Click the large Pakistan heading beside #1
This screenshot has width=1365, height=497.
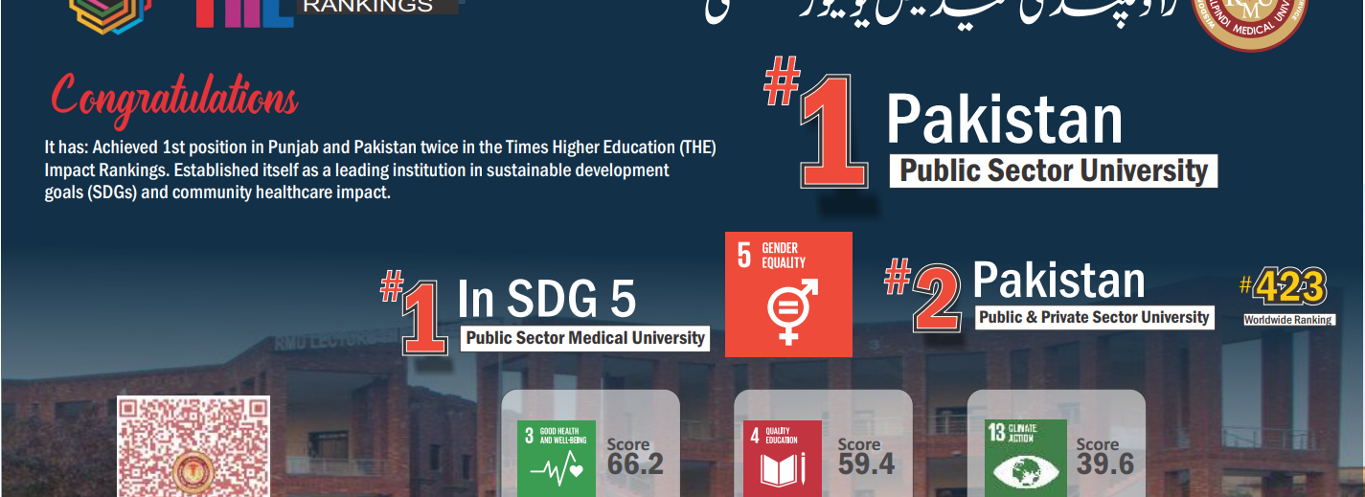[1004, 120]
